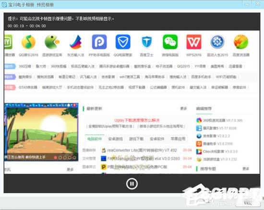
Task: Click the Cbox央视影音 icon
Action: (x=199, y=152)
